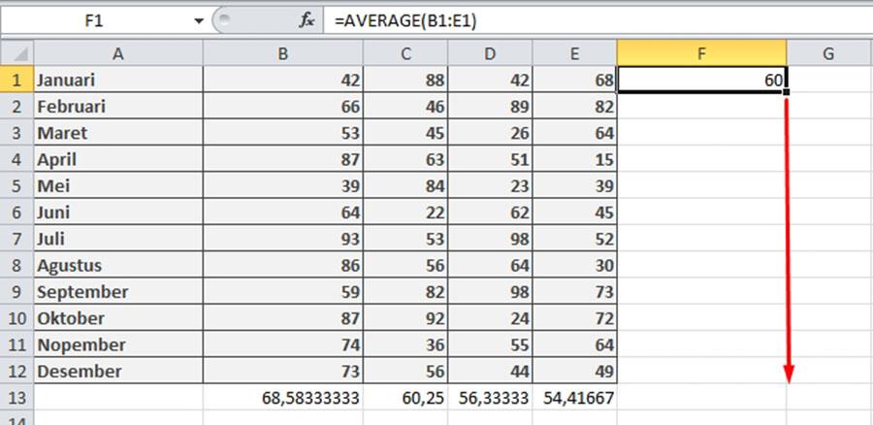Open the Name Box dropdown arrow

pos(199,20)
